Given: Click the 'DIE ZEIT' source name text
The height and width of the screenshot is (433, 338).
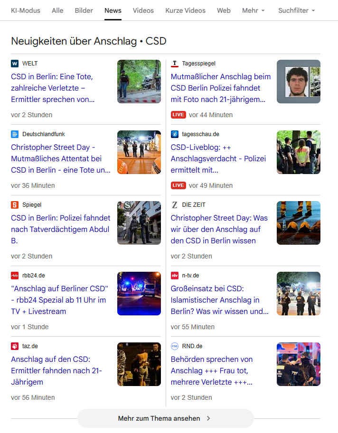Looking at the screenshot, I should tap(194, 205).
